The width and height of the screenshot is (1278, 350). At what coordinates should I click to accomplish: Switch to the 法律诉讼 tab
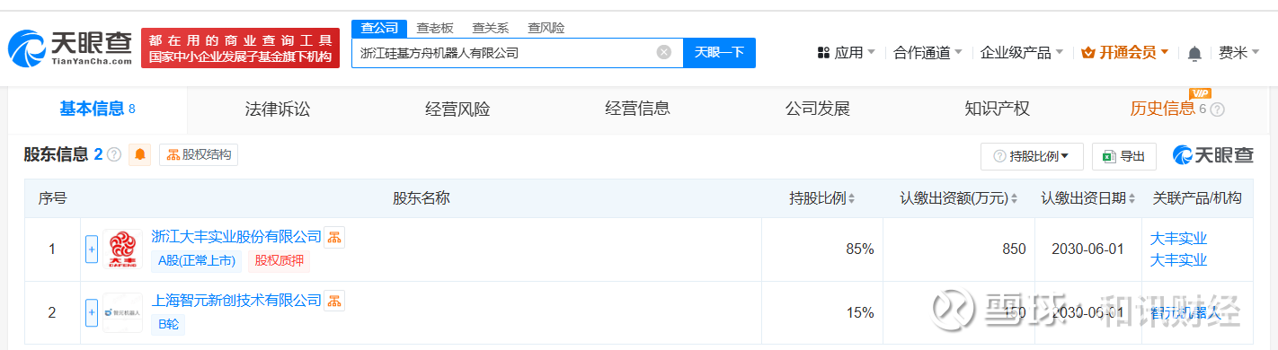pos(278,109)
